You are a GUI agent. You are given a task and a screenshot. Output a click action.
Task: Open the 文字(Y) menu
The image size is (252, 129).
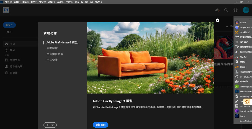(43, 2)
